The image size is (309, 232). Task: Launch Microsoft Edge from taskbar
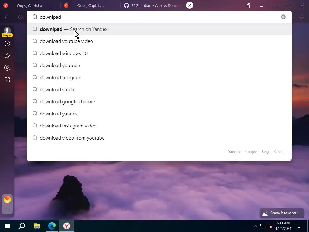tap(52, 226)
